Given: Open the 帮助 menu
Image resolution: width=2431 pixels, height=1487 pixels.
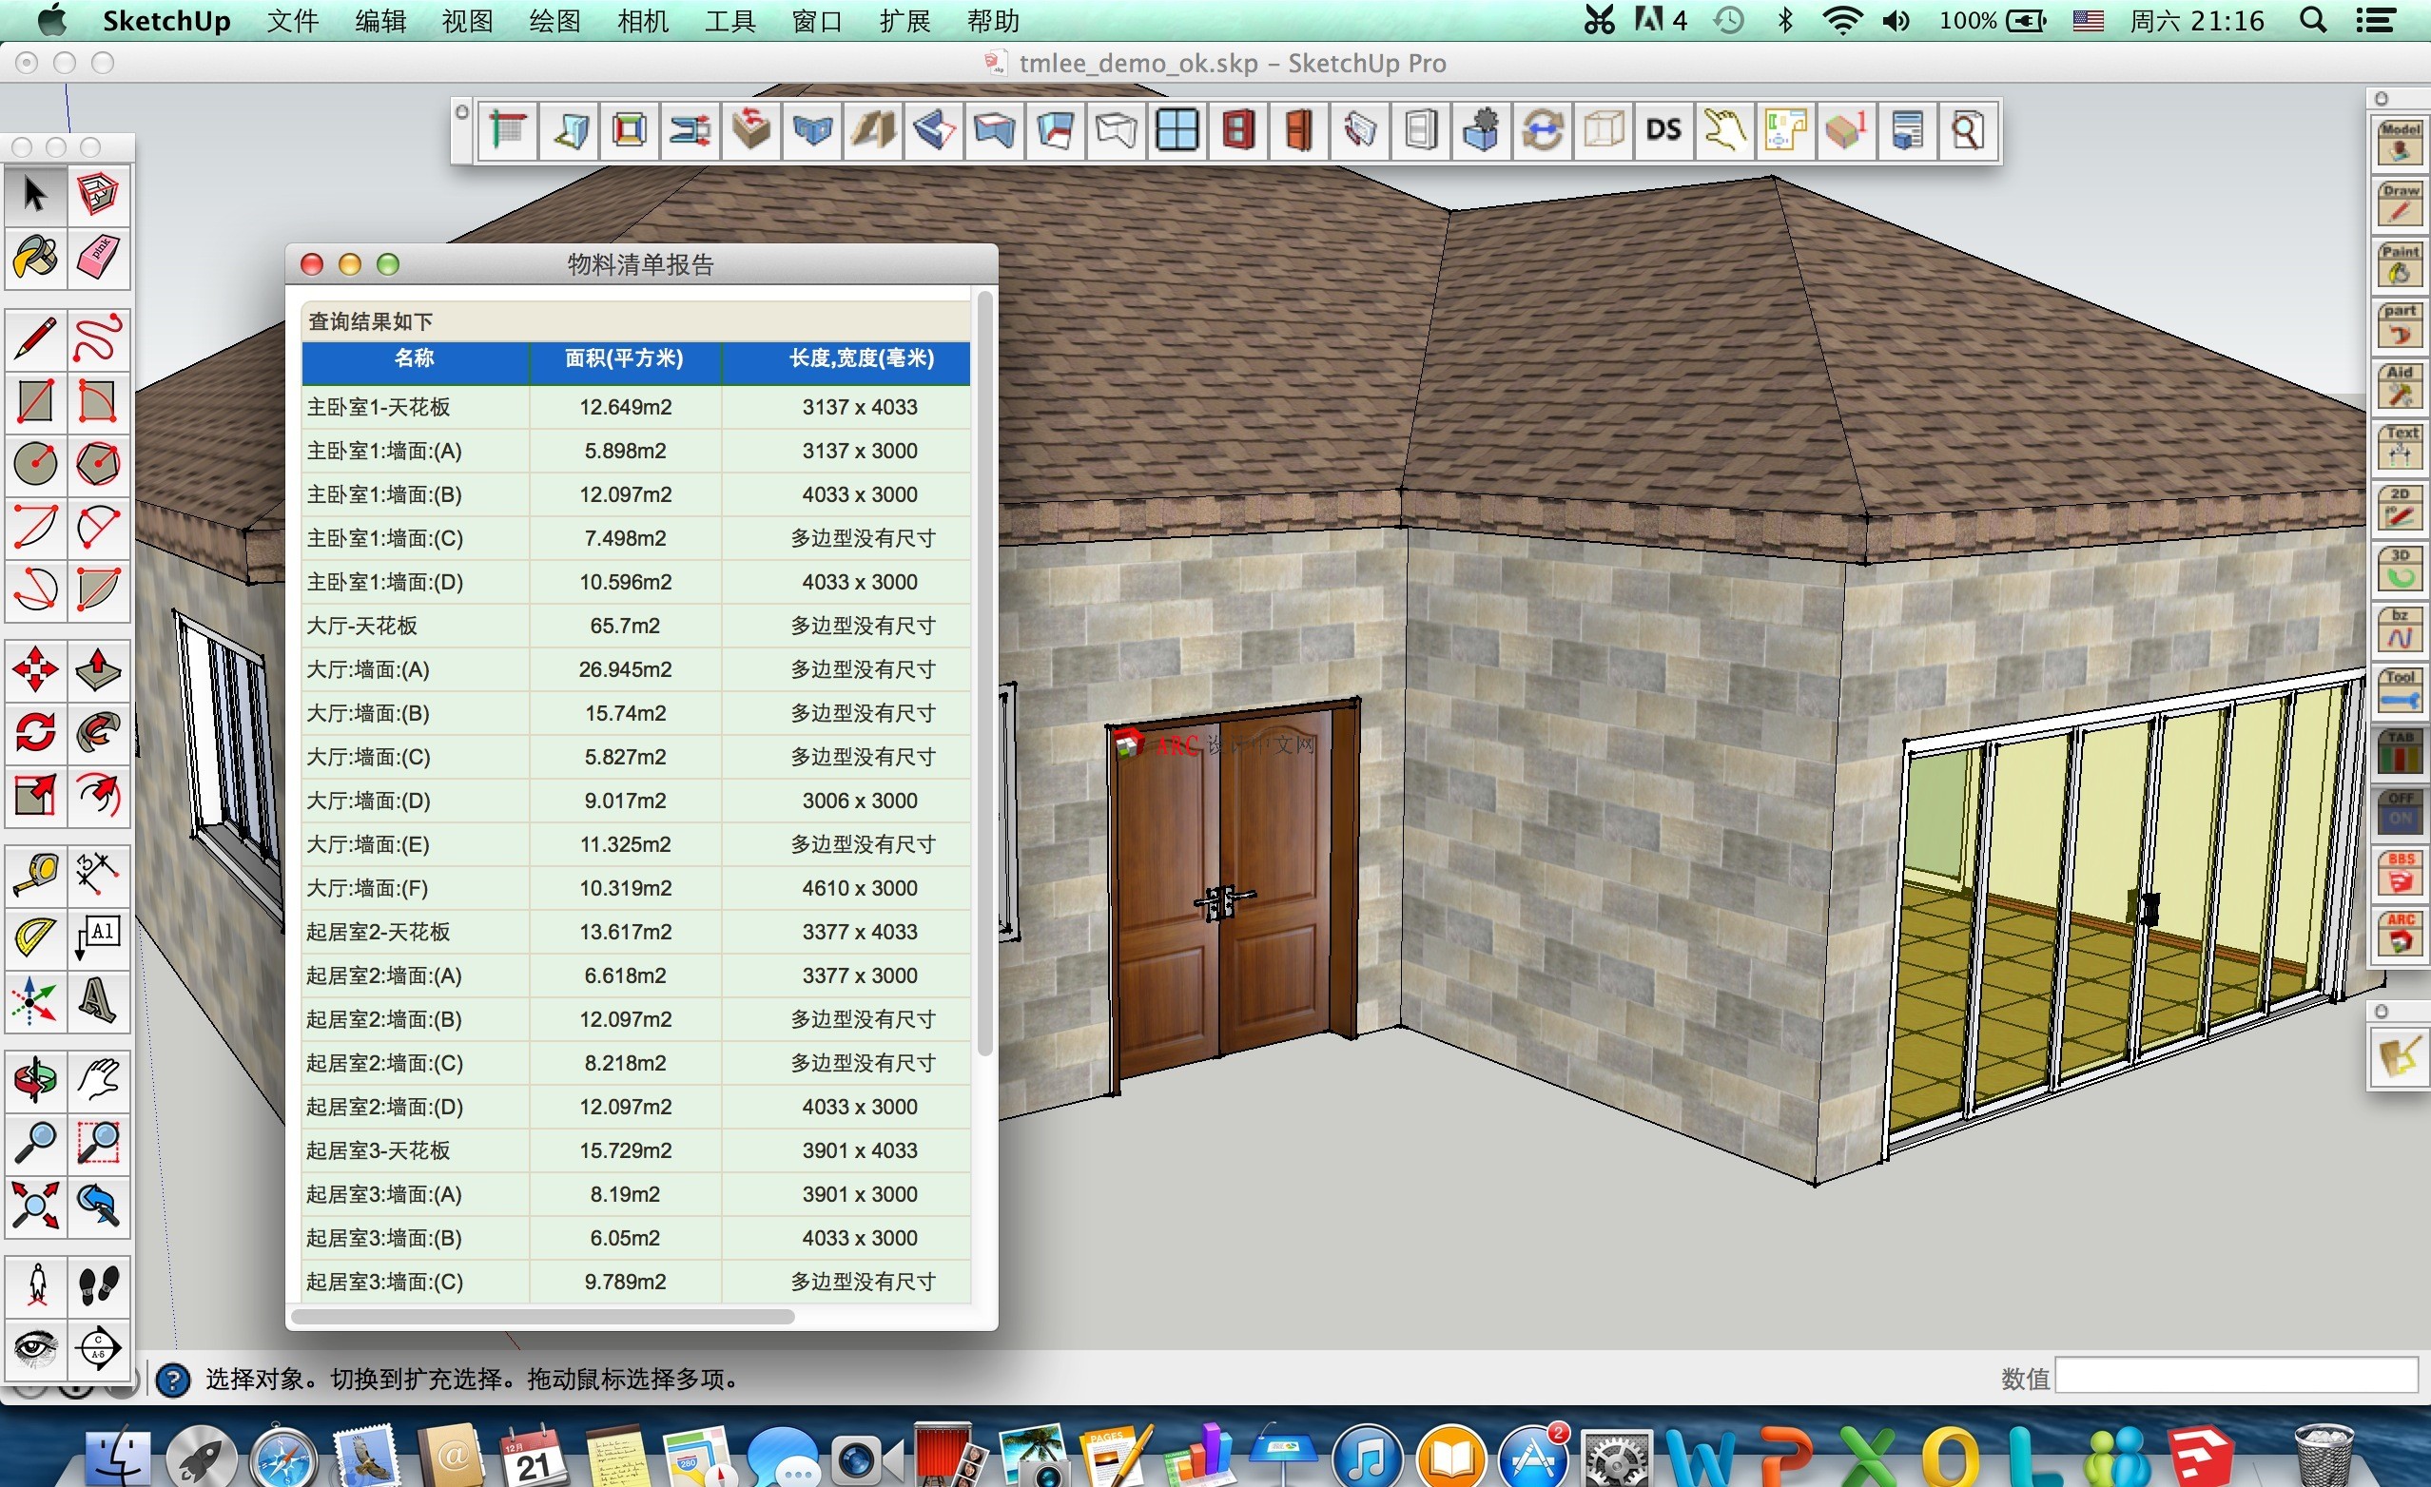Looking at the screenshot, I should tap(994, 21).
